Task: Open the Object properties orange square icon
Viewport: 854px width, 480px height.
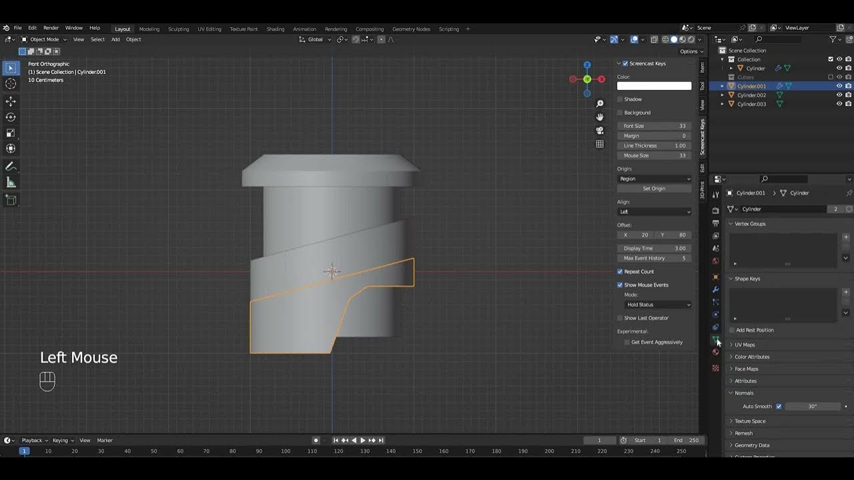Action: (x=716, y=277)
